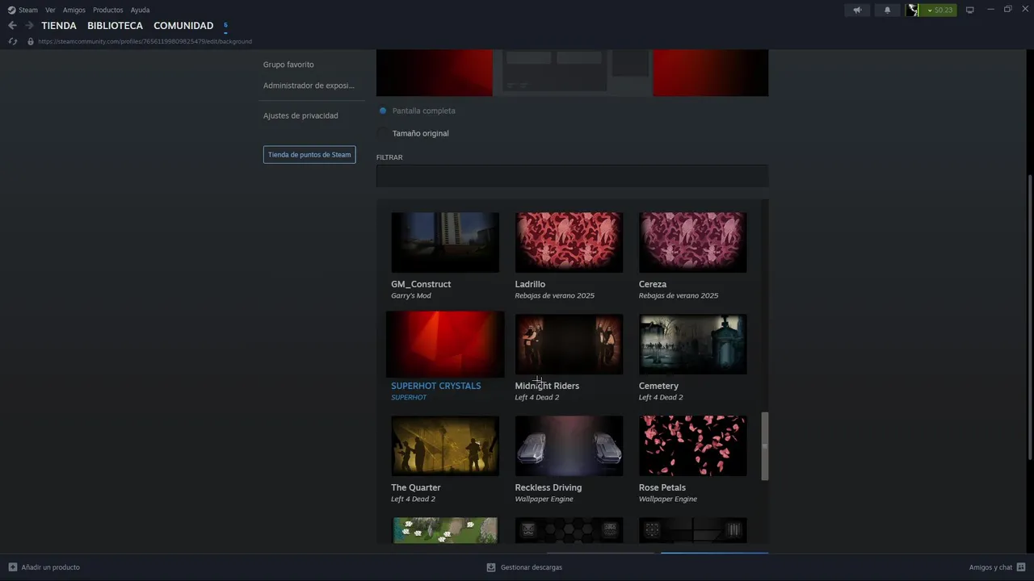
Task: Go forward with the right arrow
Action: pyautogui.click(x=29, y=26)
